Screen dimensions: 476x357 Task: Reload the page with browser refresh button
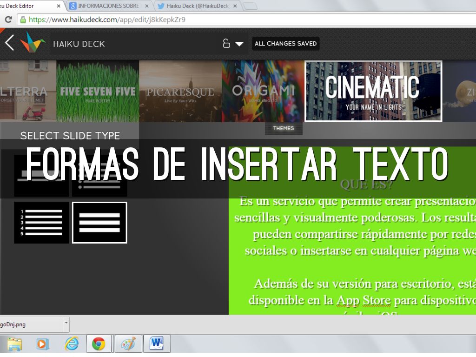(x=8, y=20)
